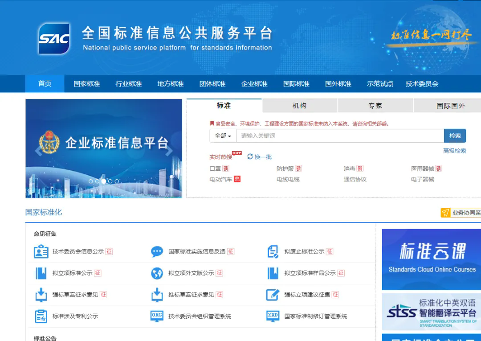Advance banner with right arrow chevron
481x341 pixels.
point(169,151)
